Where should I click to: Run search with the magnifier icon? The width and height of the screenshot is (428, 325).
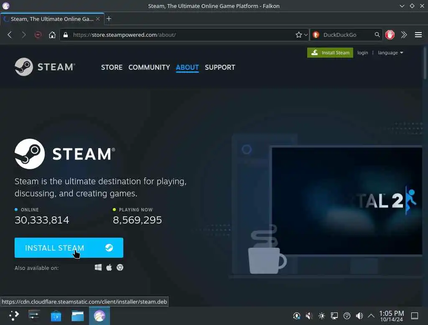pyautogui.click(x=377, y=35)
